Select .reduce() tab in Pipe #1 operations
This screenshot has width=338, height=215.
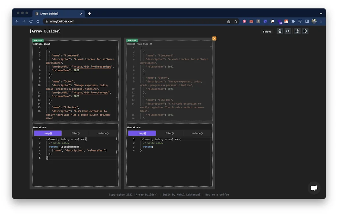(x=103, y=133)
